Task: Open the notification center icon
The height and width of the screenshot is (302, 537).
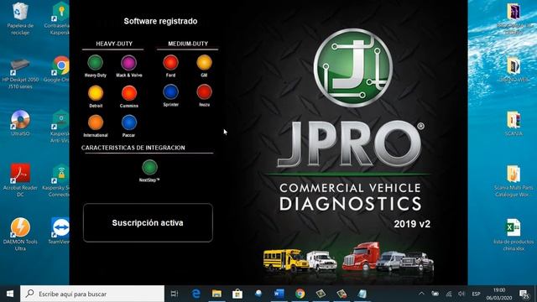Action: pos(524,294)
